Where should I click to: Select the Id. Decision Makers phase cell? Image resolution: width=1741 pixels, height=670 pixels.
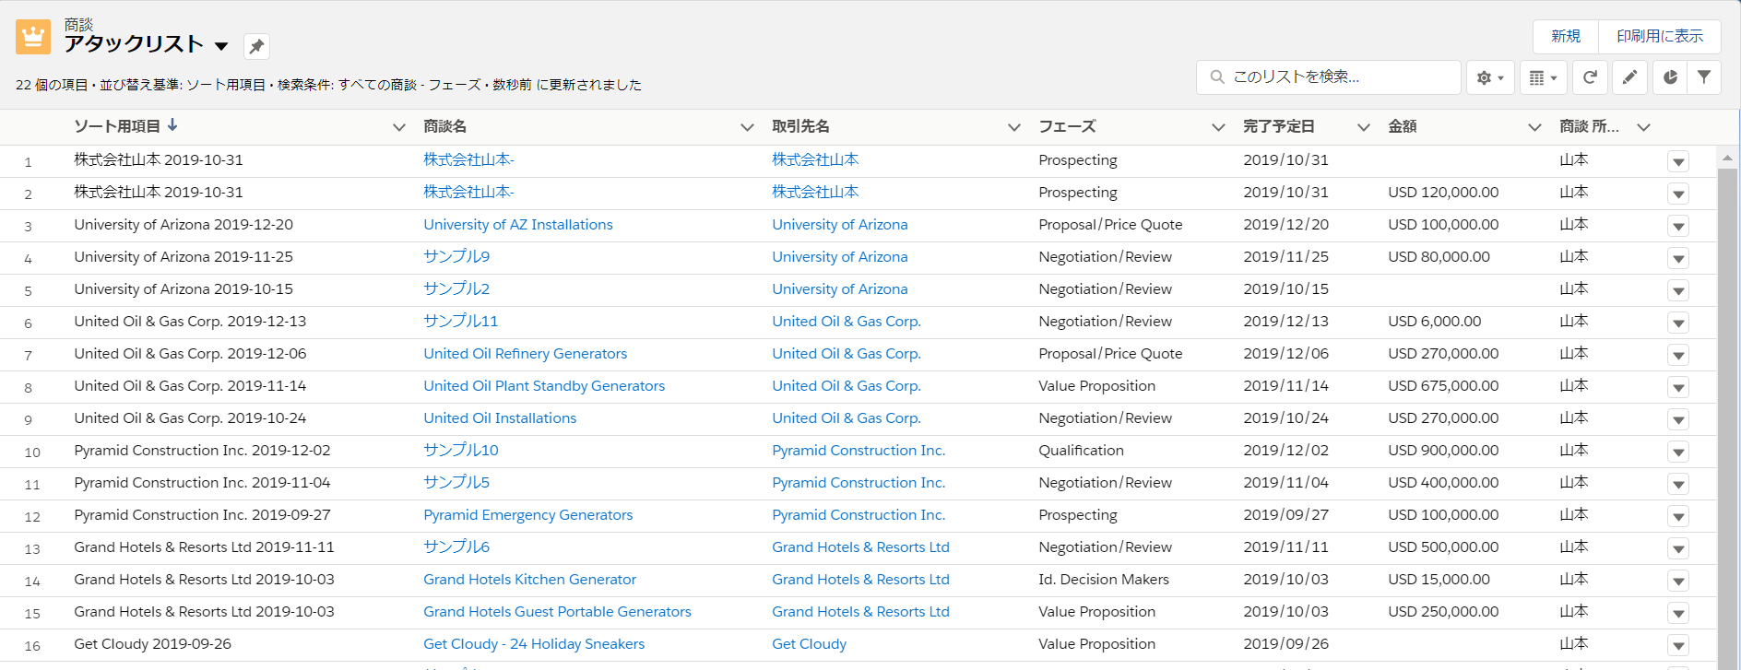tap(1104, 579)
